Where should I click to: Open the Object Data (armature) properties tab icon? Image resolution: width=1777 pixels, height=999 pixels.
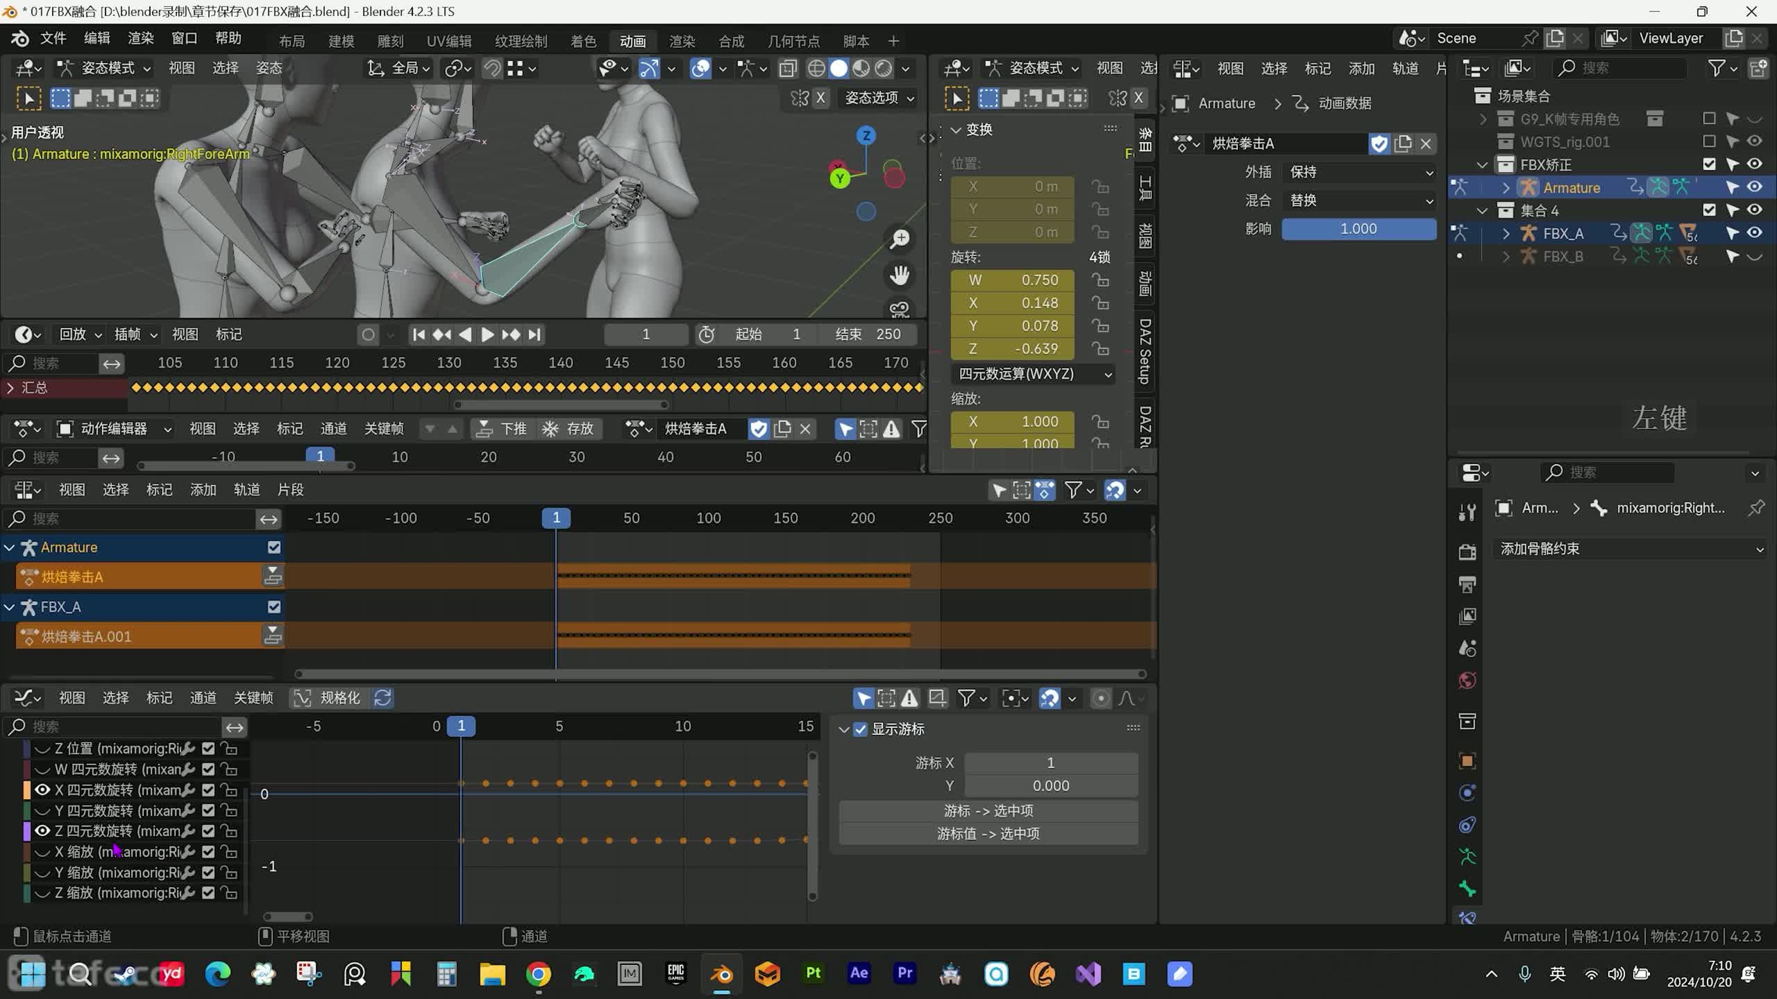click(1467, 857)
